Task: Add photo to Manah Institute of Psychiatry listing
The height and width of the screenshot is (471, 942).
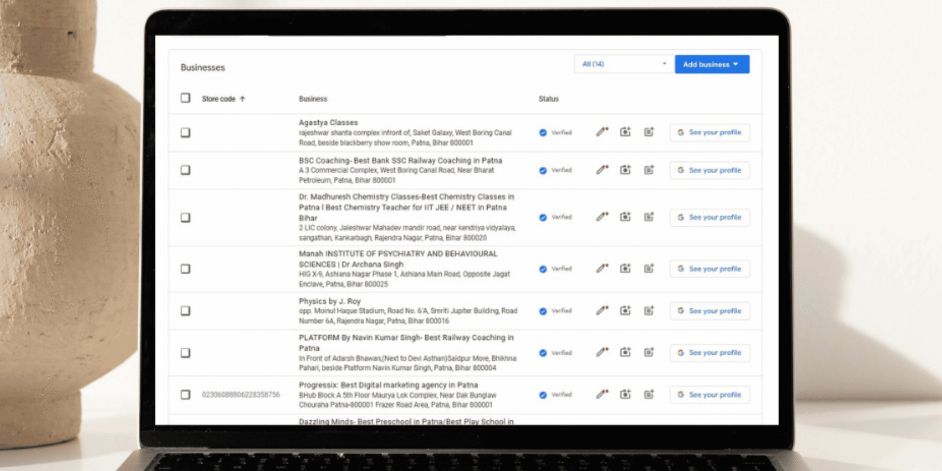Action: 625,269
